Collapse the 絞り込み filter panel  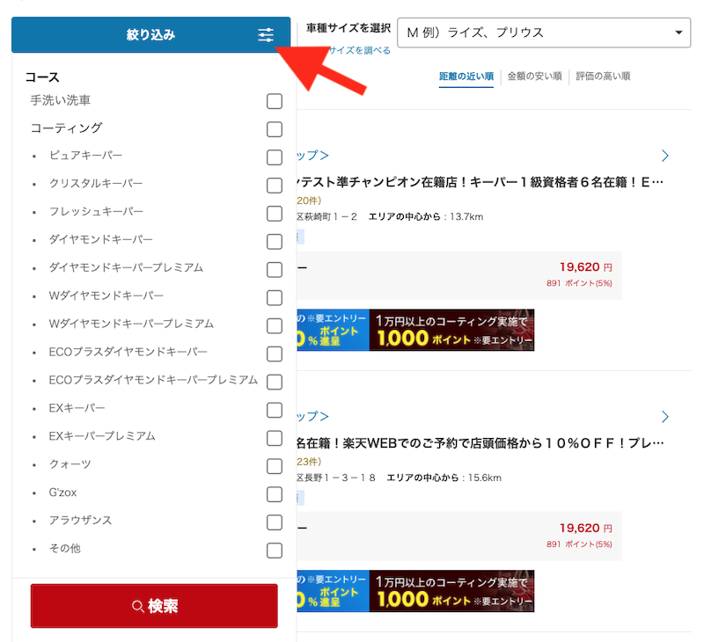(x=150, y=35)
